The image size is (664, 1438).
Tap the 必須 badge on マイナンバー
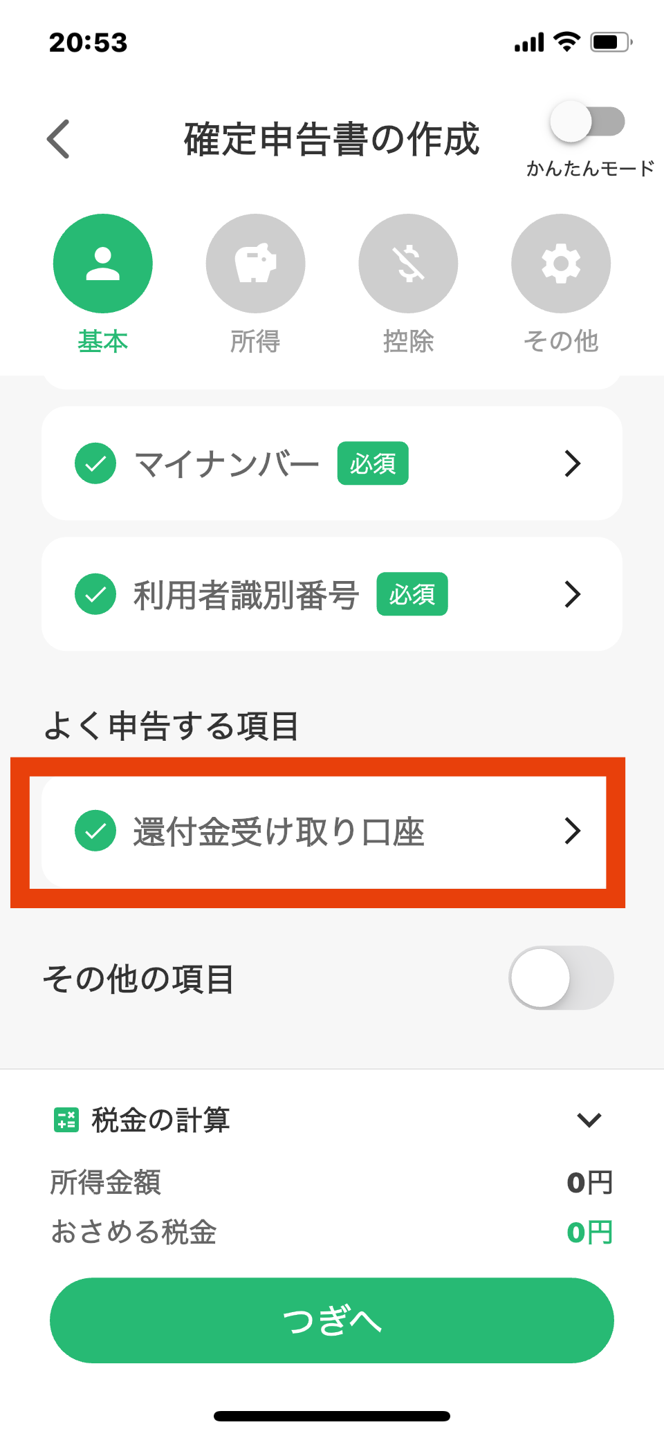(373, 463)
